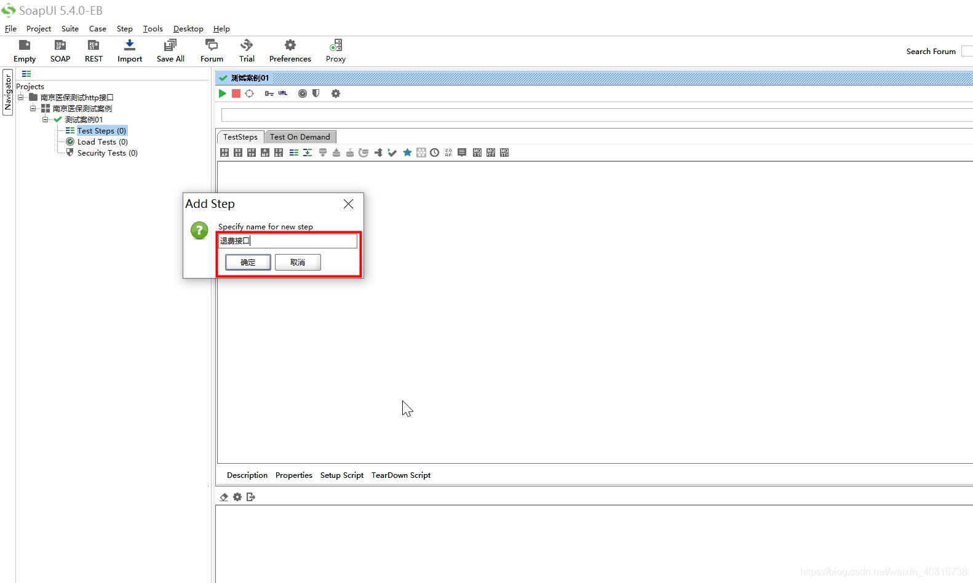The width and height of the screenshot is (973, 583).
Task: Add a SOAP Mock Response step
Action: tap(448, 153)
